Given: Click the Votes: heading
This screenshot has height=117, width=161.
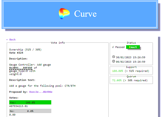Looking at the screenshot, I should (14, 98).
